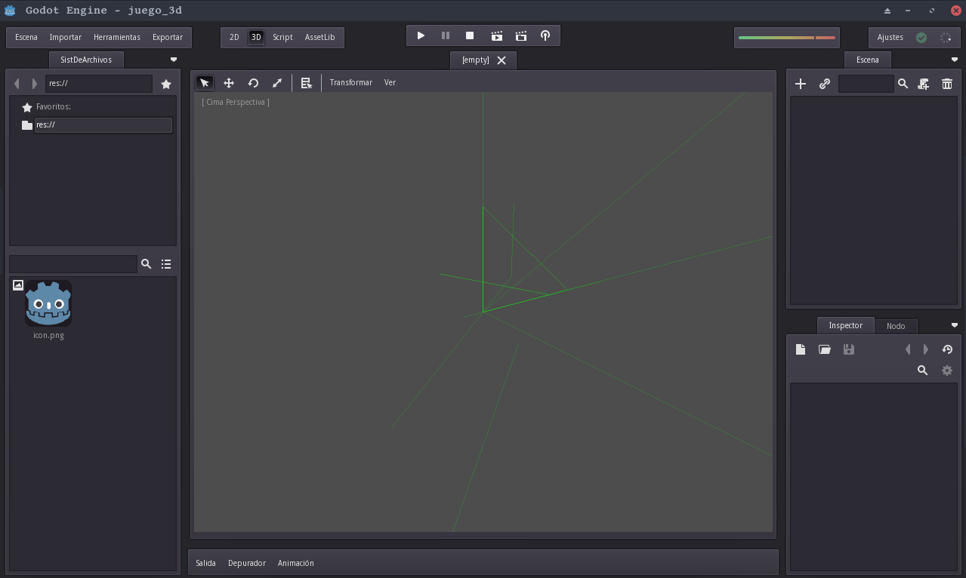The image size is (966, 578).
Task: Attach script icon in Escena panel
Action: (x=923, y=84)
